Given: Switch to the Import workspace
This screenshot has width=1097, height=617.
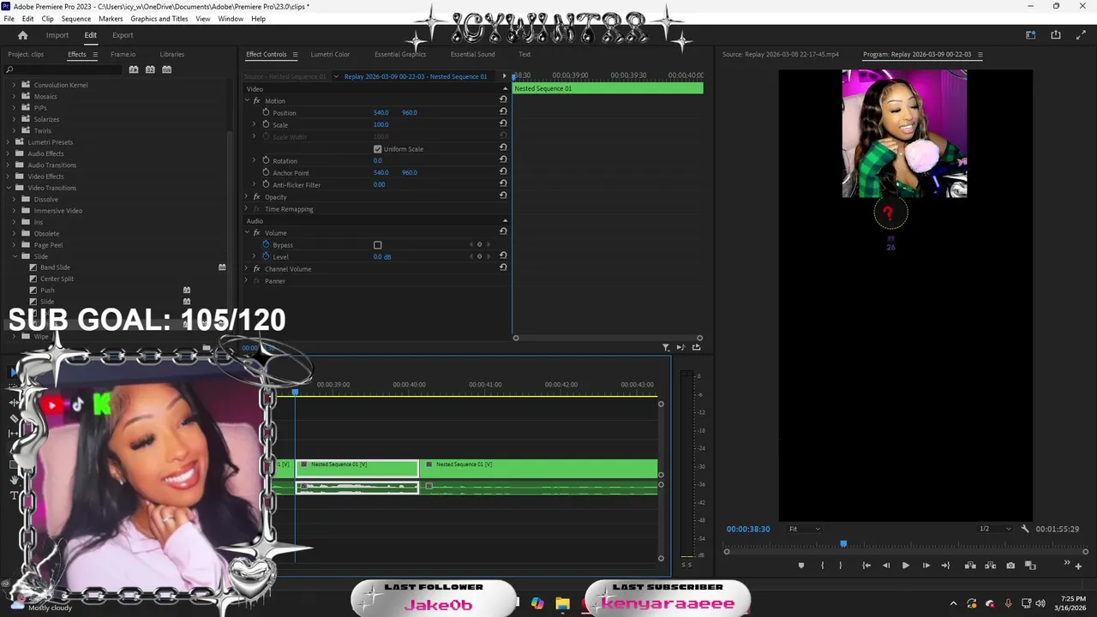Looking at the screenshot, I should tap(57, 35).
